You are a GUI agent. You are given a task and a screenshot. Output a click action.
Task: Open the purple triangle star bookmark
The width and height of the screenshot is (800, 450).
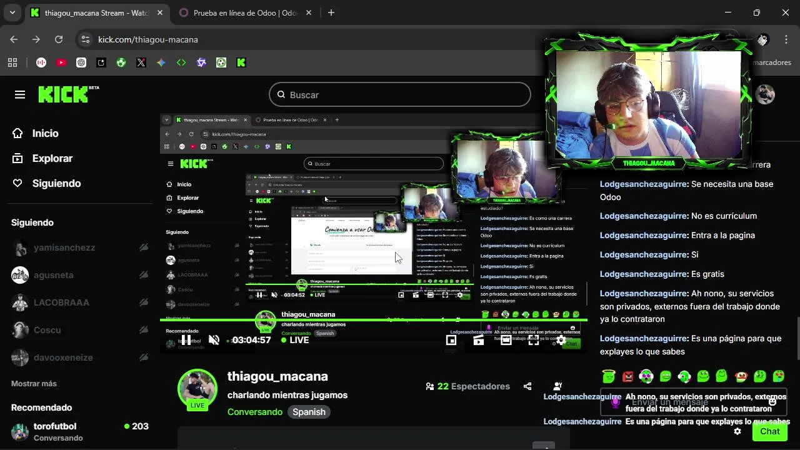click(x=201, y=62)
